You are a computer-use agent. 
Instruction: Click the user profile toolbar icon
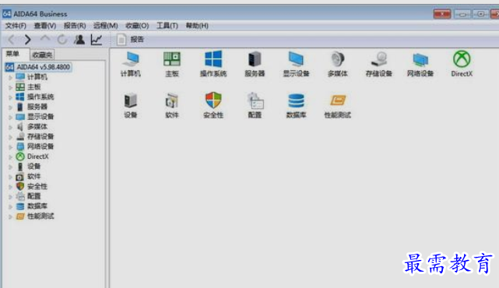[x=79, y=40]
